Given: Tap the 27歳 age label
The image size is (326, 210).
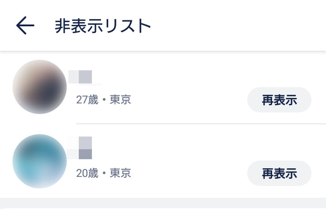Looking at the screenshot, I should pyautogui.click(x=87, y=100).
